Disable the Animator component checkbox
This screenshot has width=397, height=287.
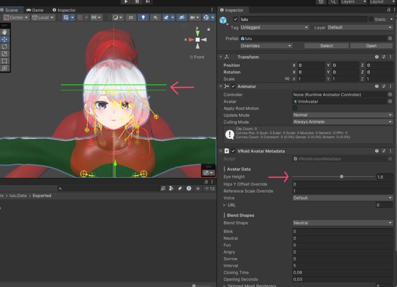233,86
